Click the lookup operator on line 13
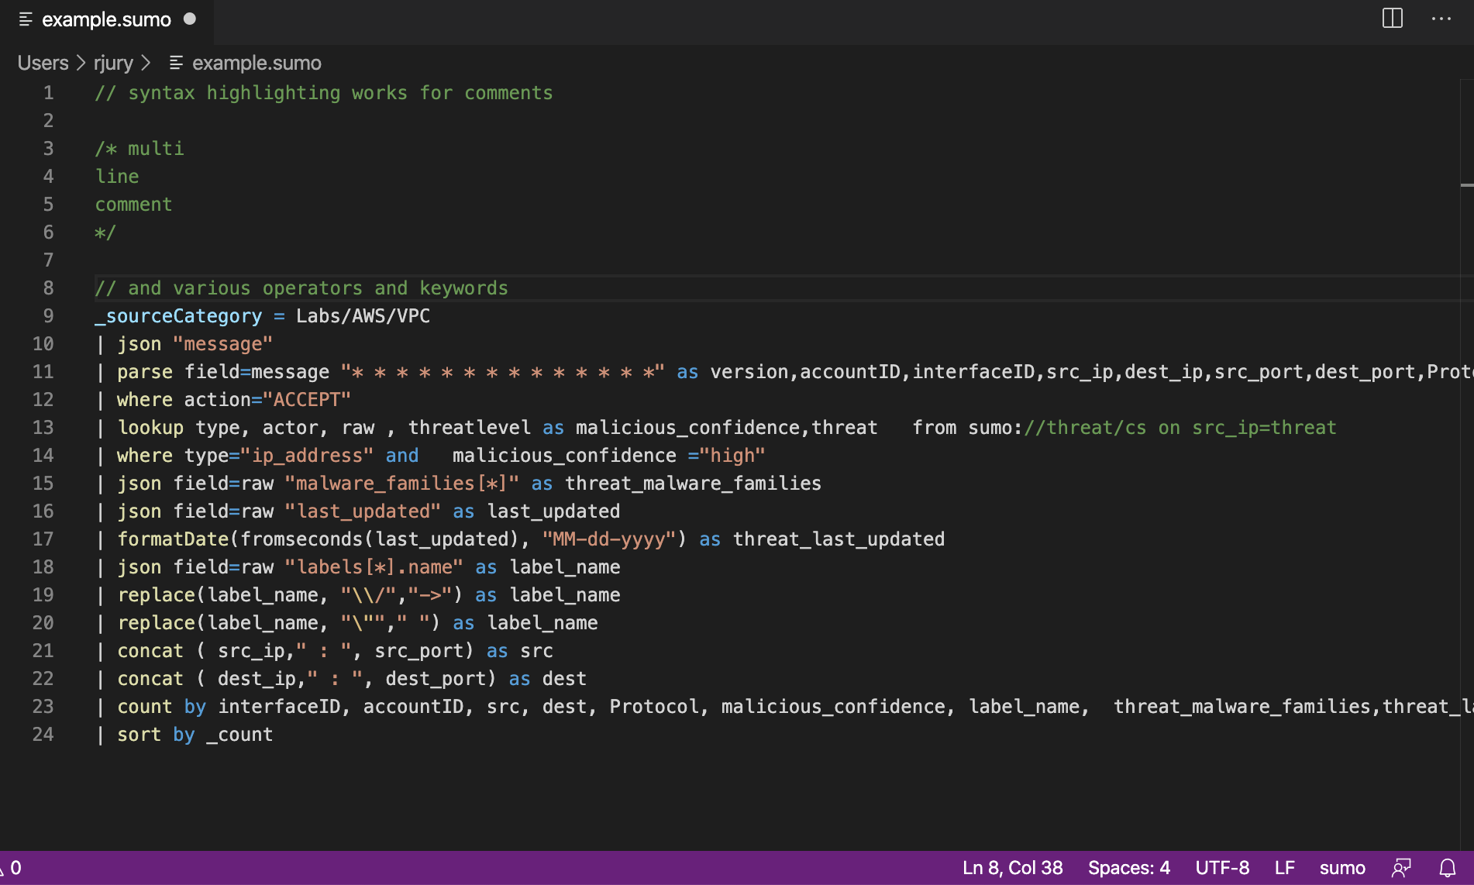 150,428
